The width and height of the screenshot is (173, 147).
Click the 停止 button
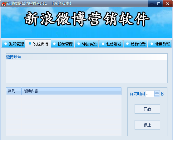click(147, 125)
